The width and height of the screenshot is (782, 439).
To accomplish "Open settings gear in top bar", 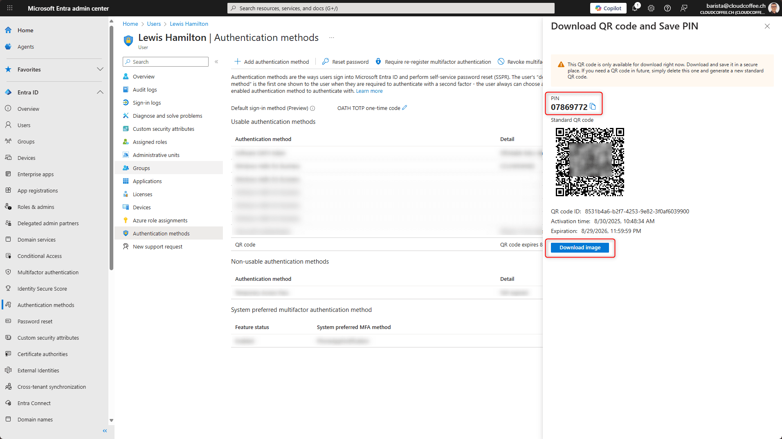I will 651,8.
